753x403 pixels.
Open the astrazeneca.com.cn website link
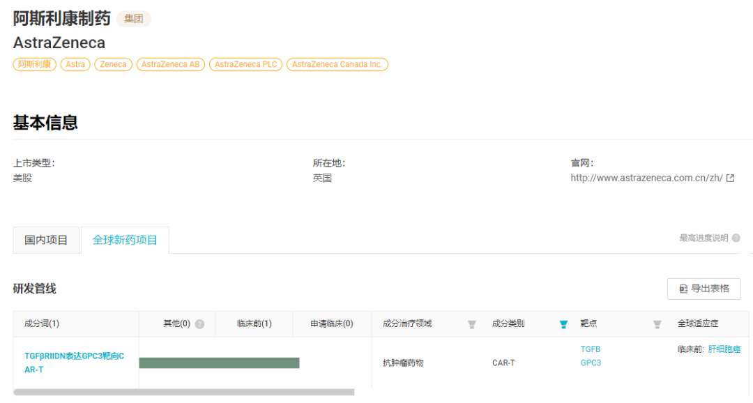646,178
